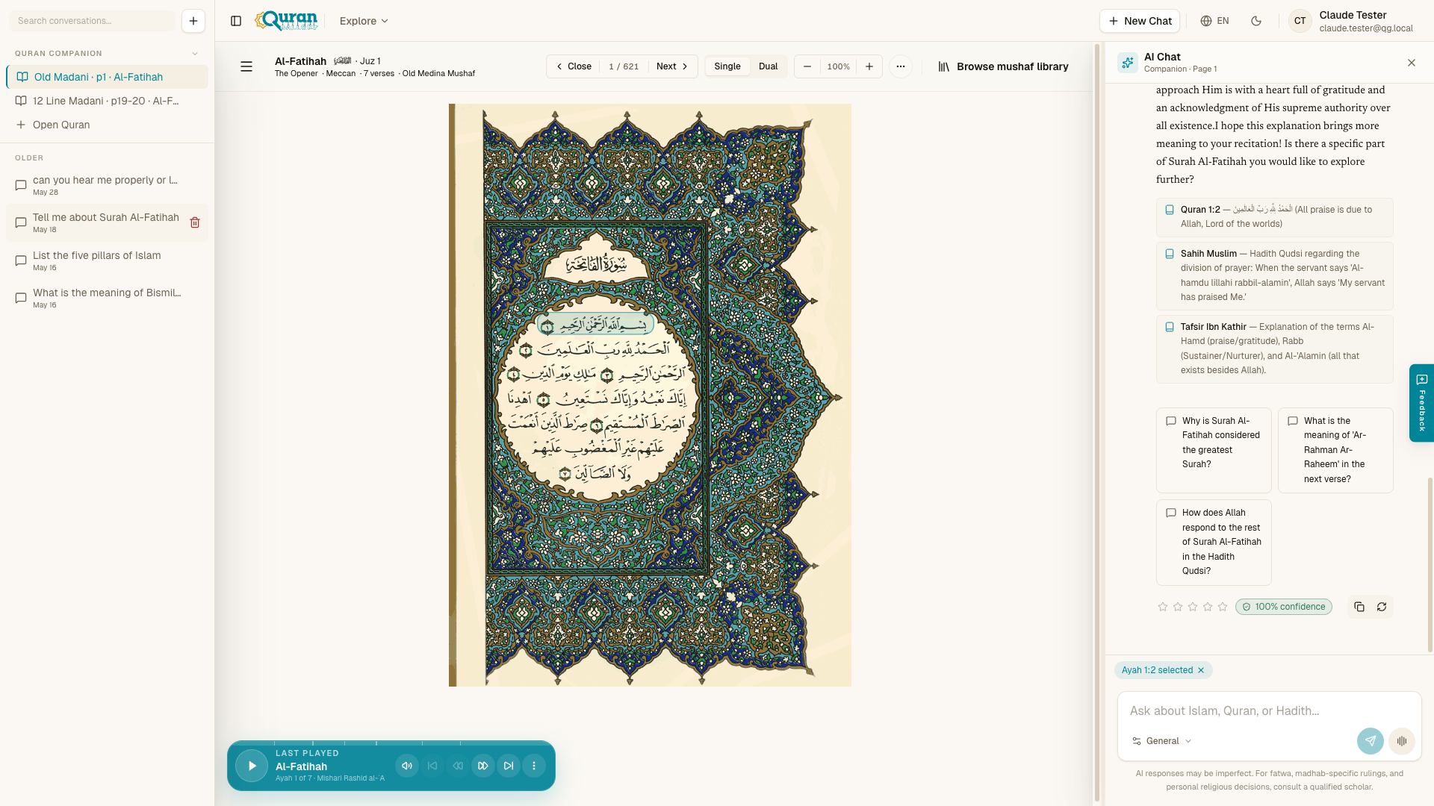Viewport: 1434px width, 806px height.
Task: Click the 1 / 621 page indicator
Action: click(x=624, y=66)
